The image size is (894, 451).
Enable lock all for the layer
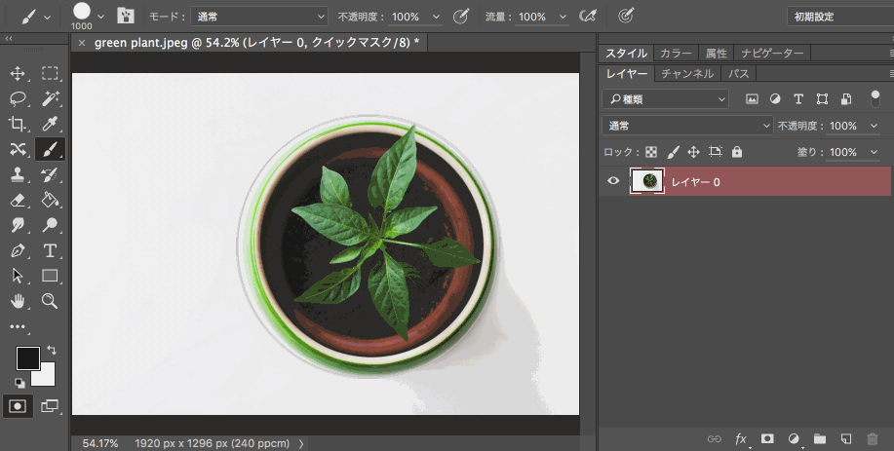[737, 152]
